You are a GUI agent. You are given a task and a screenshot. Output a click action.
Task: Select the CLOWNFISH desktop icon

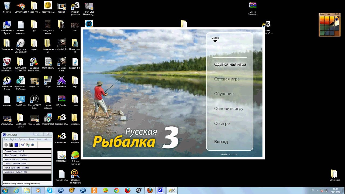[21, 8]
